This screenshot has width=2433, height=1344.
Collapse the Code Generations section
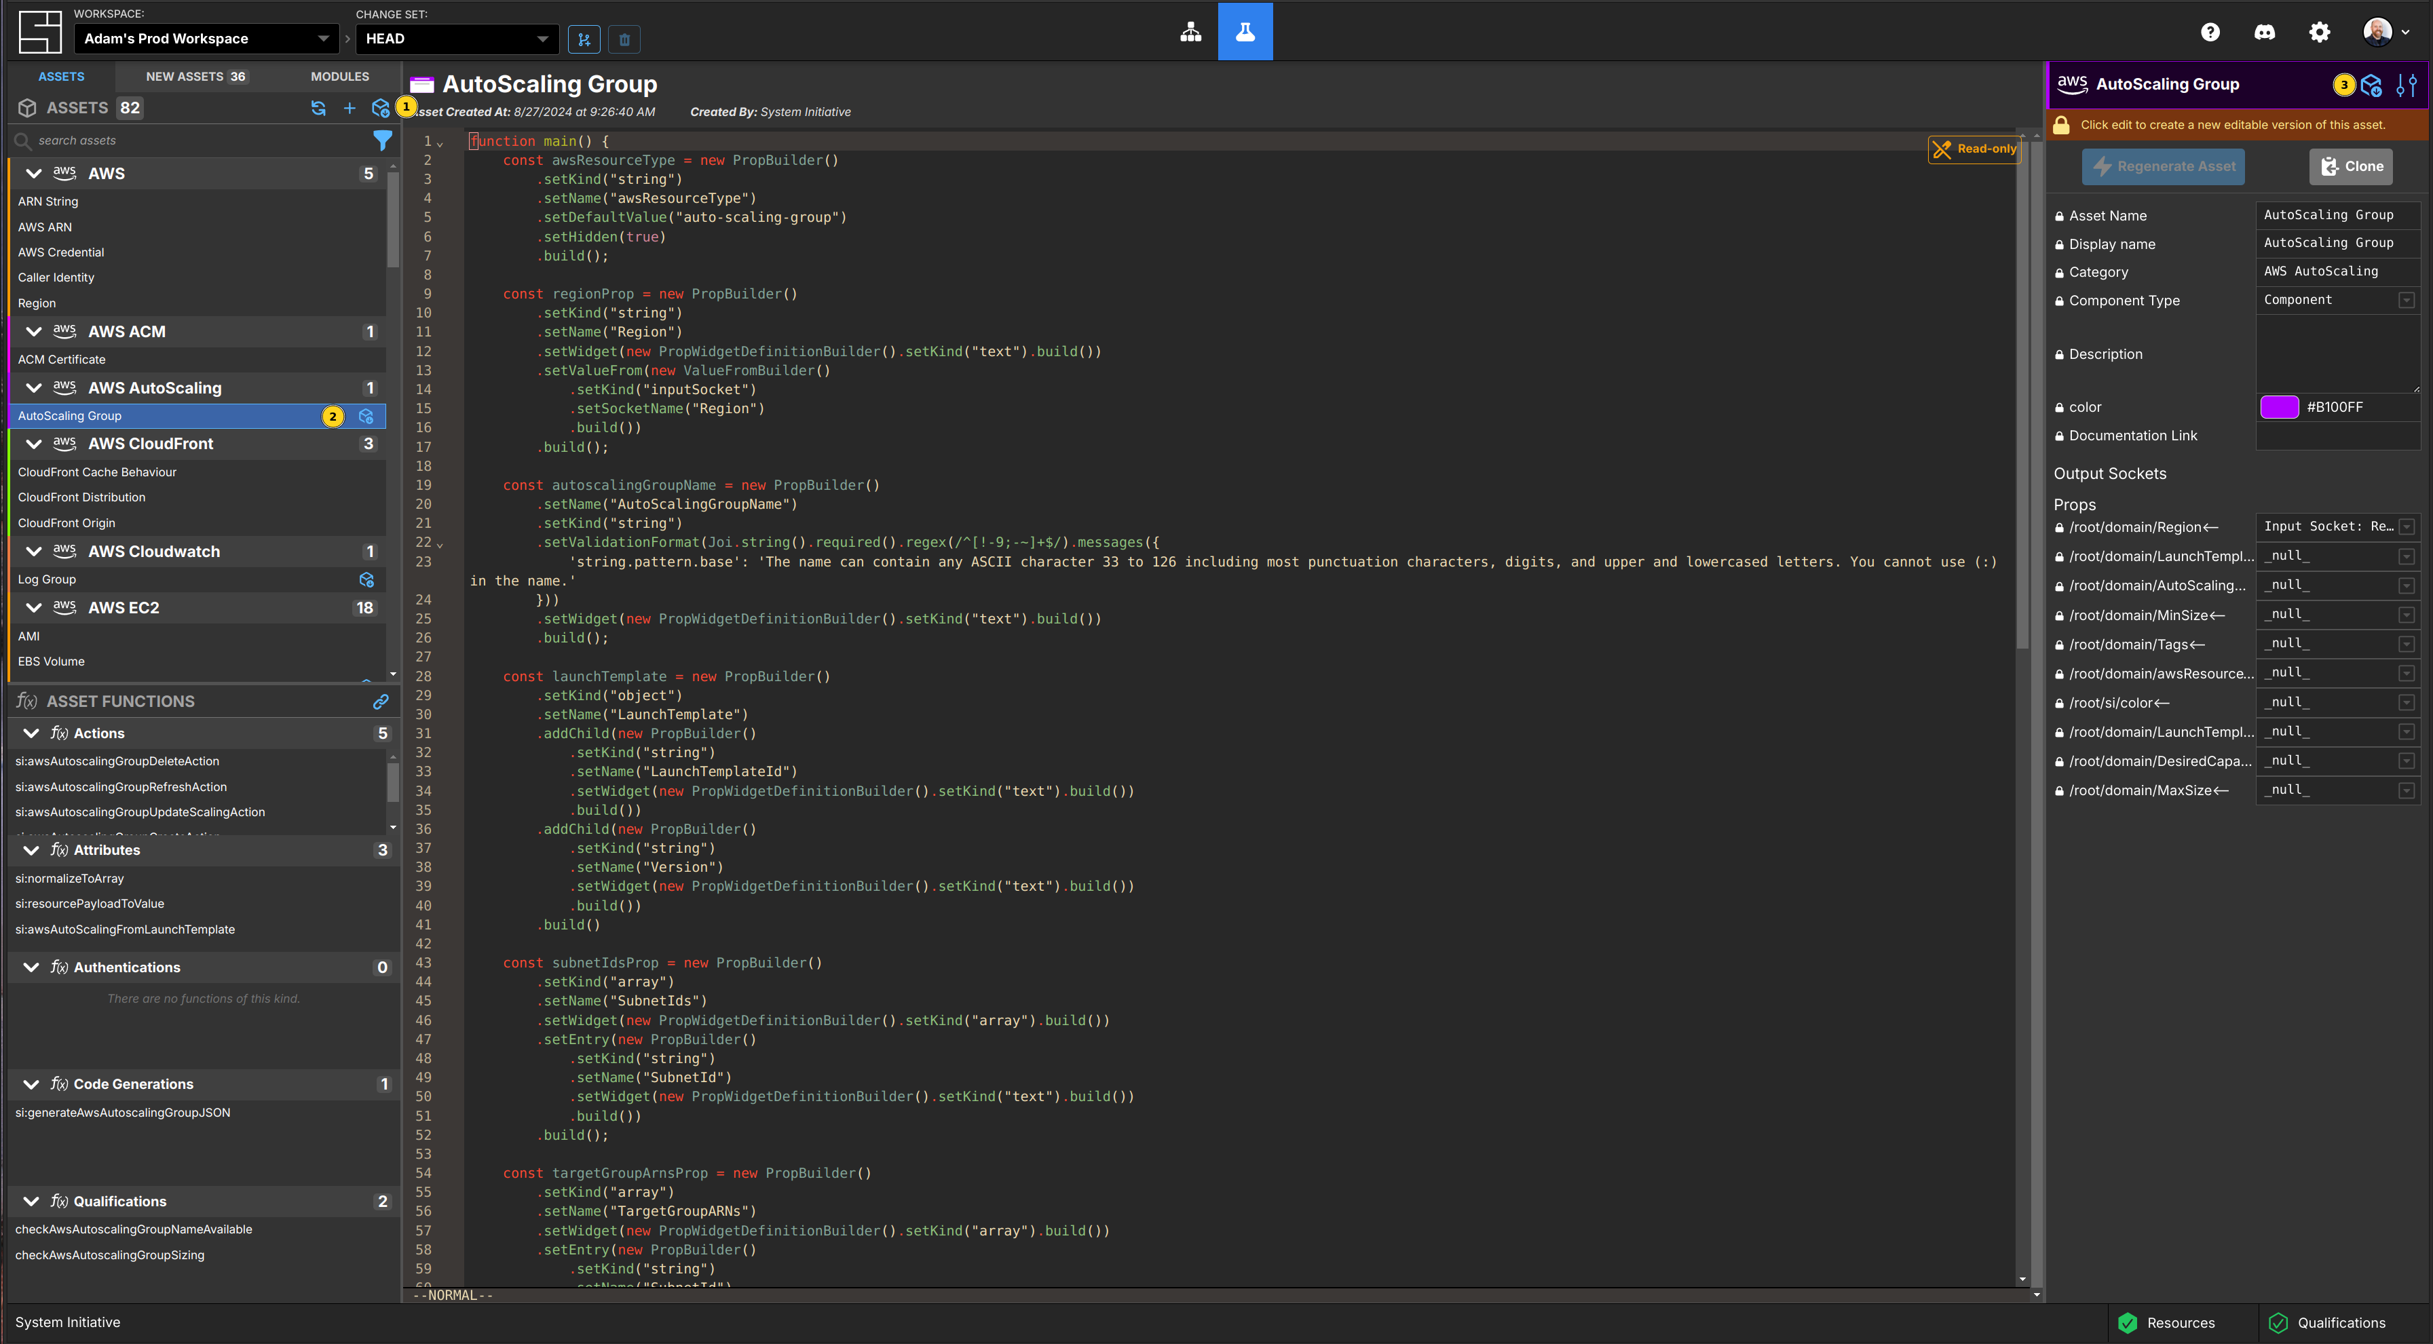(30, 1083)
